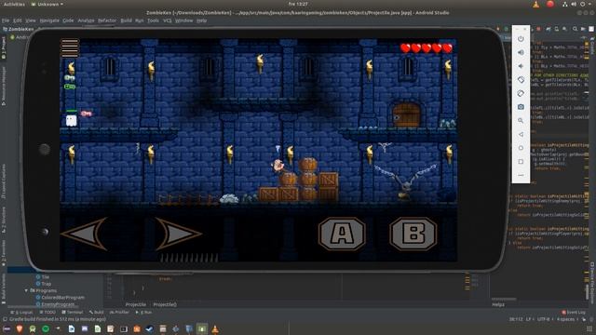The image size is (596, 335).
Task: Open the game hamburger menu icon
Action: 70,47
